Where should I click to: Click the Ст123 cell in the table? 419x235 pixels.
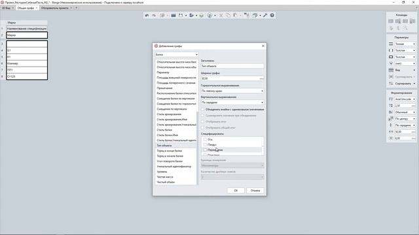27,76
